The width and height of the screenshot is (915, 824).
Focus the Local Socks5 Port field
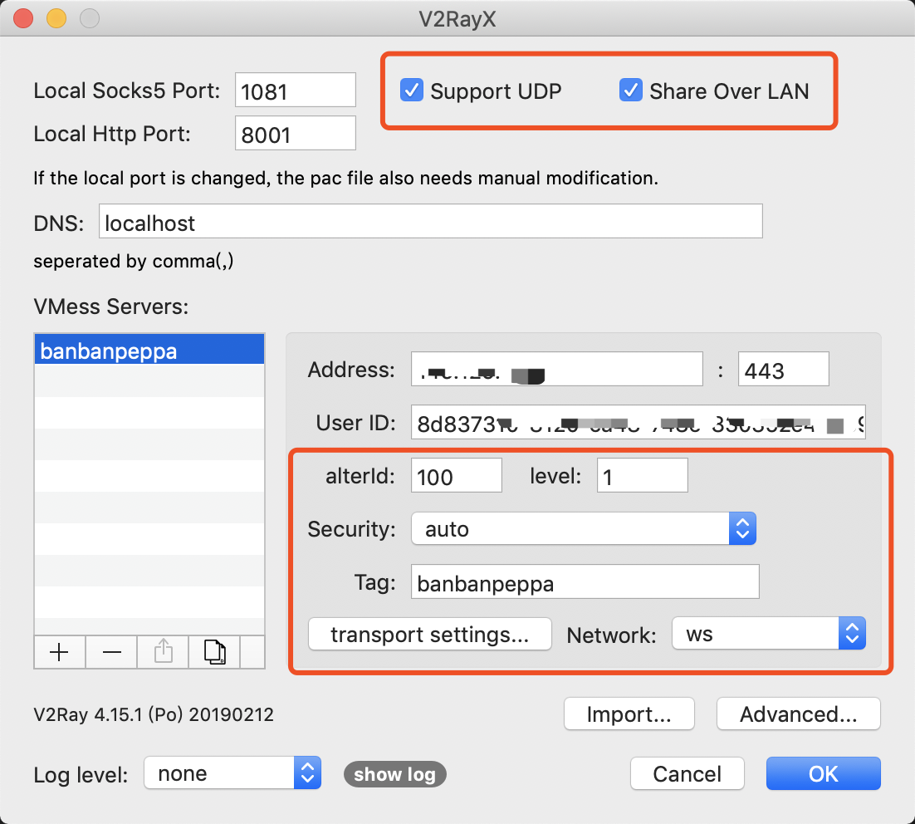[x=296, y=90]
